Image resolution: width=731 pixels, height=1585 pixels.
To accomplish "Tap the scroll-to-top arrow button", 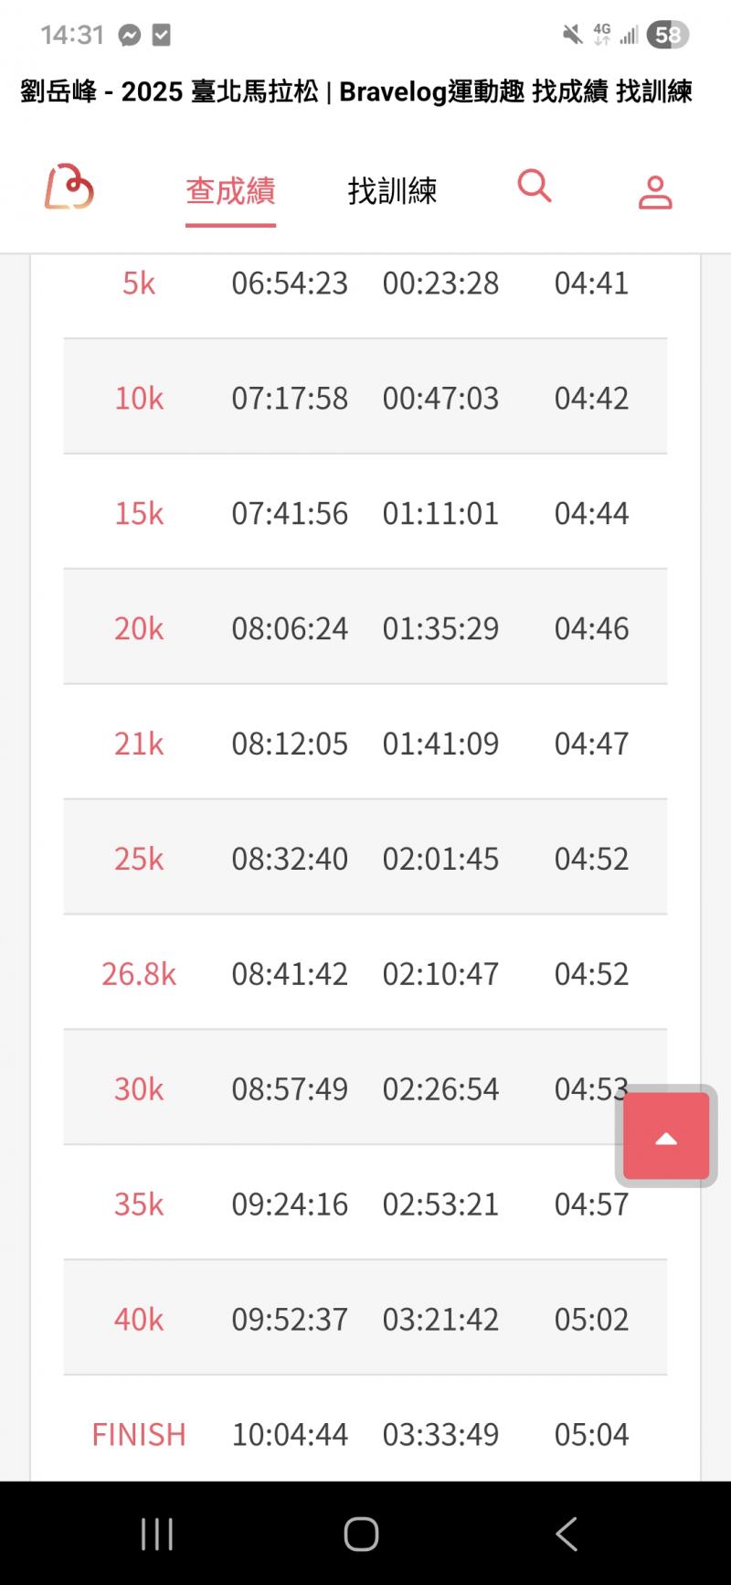I will coord(666,1136).
